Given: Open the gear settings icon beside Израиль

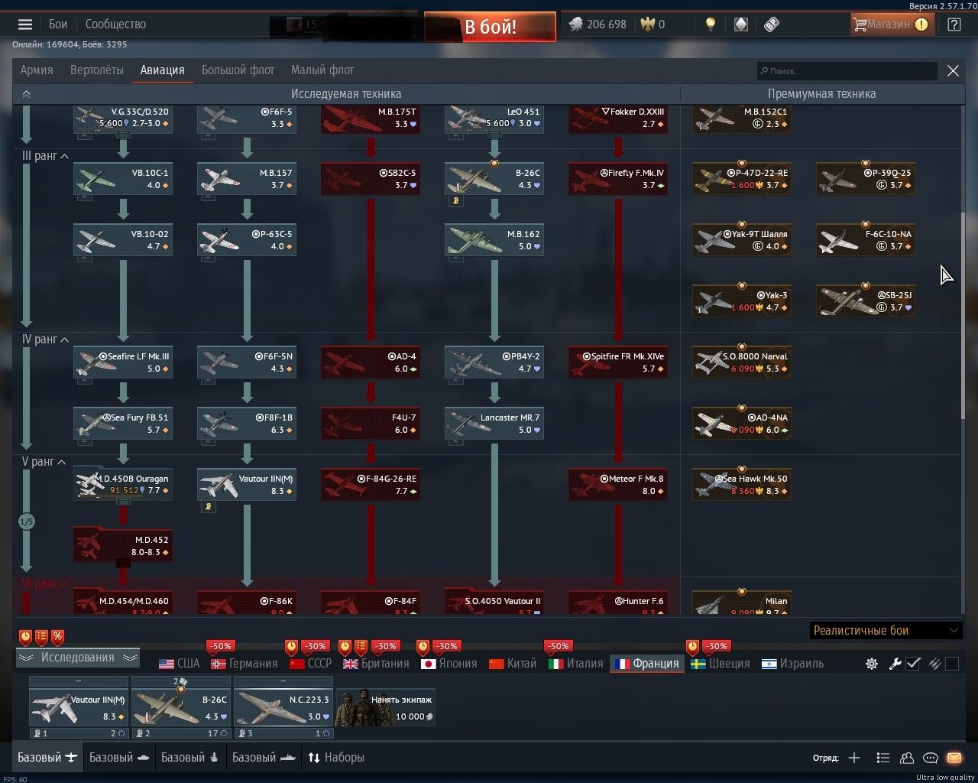Looking at the screenshot, I should (872, 664).
